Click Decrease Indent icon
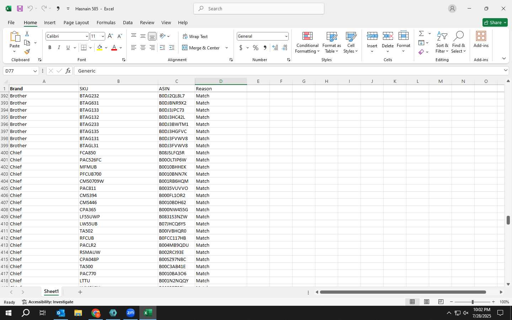Screen dimensions: 512x320 point(162,48)
